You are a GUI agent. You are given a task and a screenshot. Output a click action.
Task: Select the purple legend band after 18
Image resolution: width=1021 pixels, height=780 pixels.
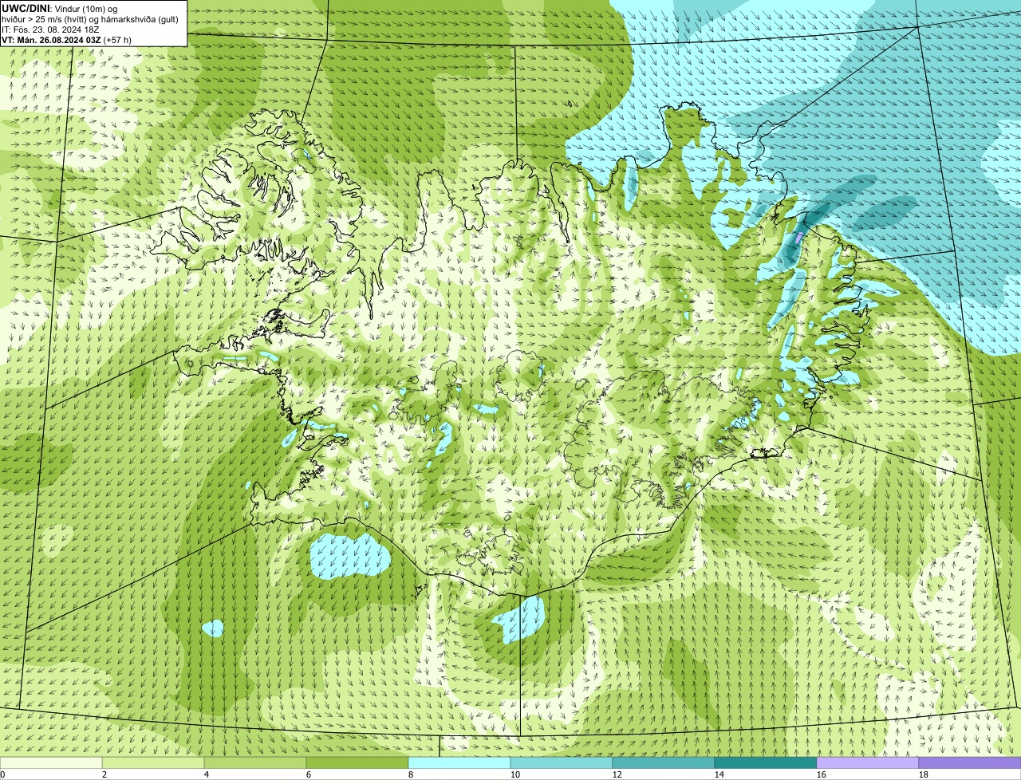970,763
